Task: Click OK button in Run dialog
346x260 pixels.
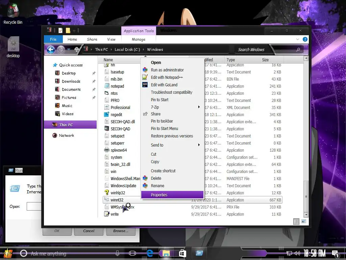Action: [57, 231]
